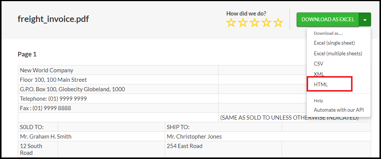Download the file as CSV
Viewport: 381px width, 159px height.
tap(318, 64)
